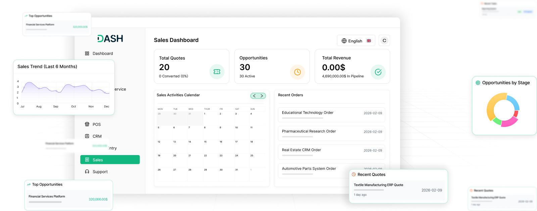
Task: Go to next month in calendar
Action: point(262,96)
